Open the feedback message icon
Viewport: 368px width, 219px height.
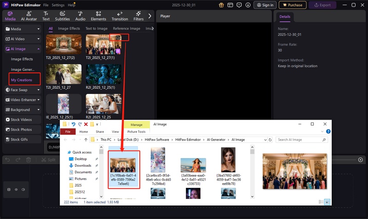point(240,5)
